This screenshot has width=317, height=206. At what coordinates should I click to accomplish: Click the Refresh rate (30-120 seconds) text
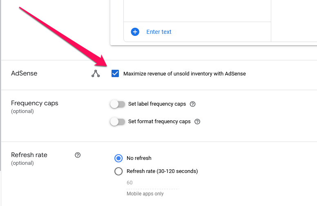pos(162,171)
